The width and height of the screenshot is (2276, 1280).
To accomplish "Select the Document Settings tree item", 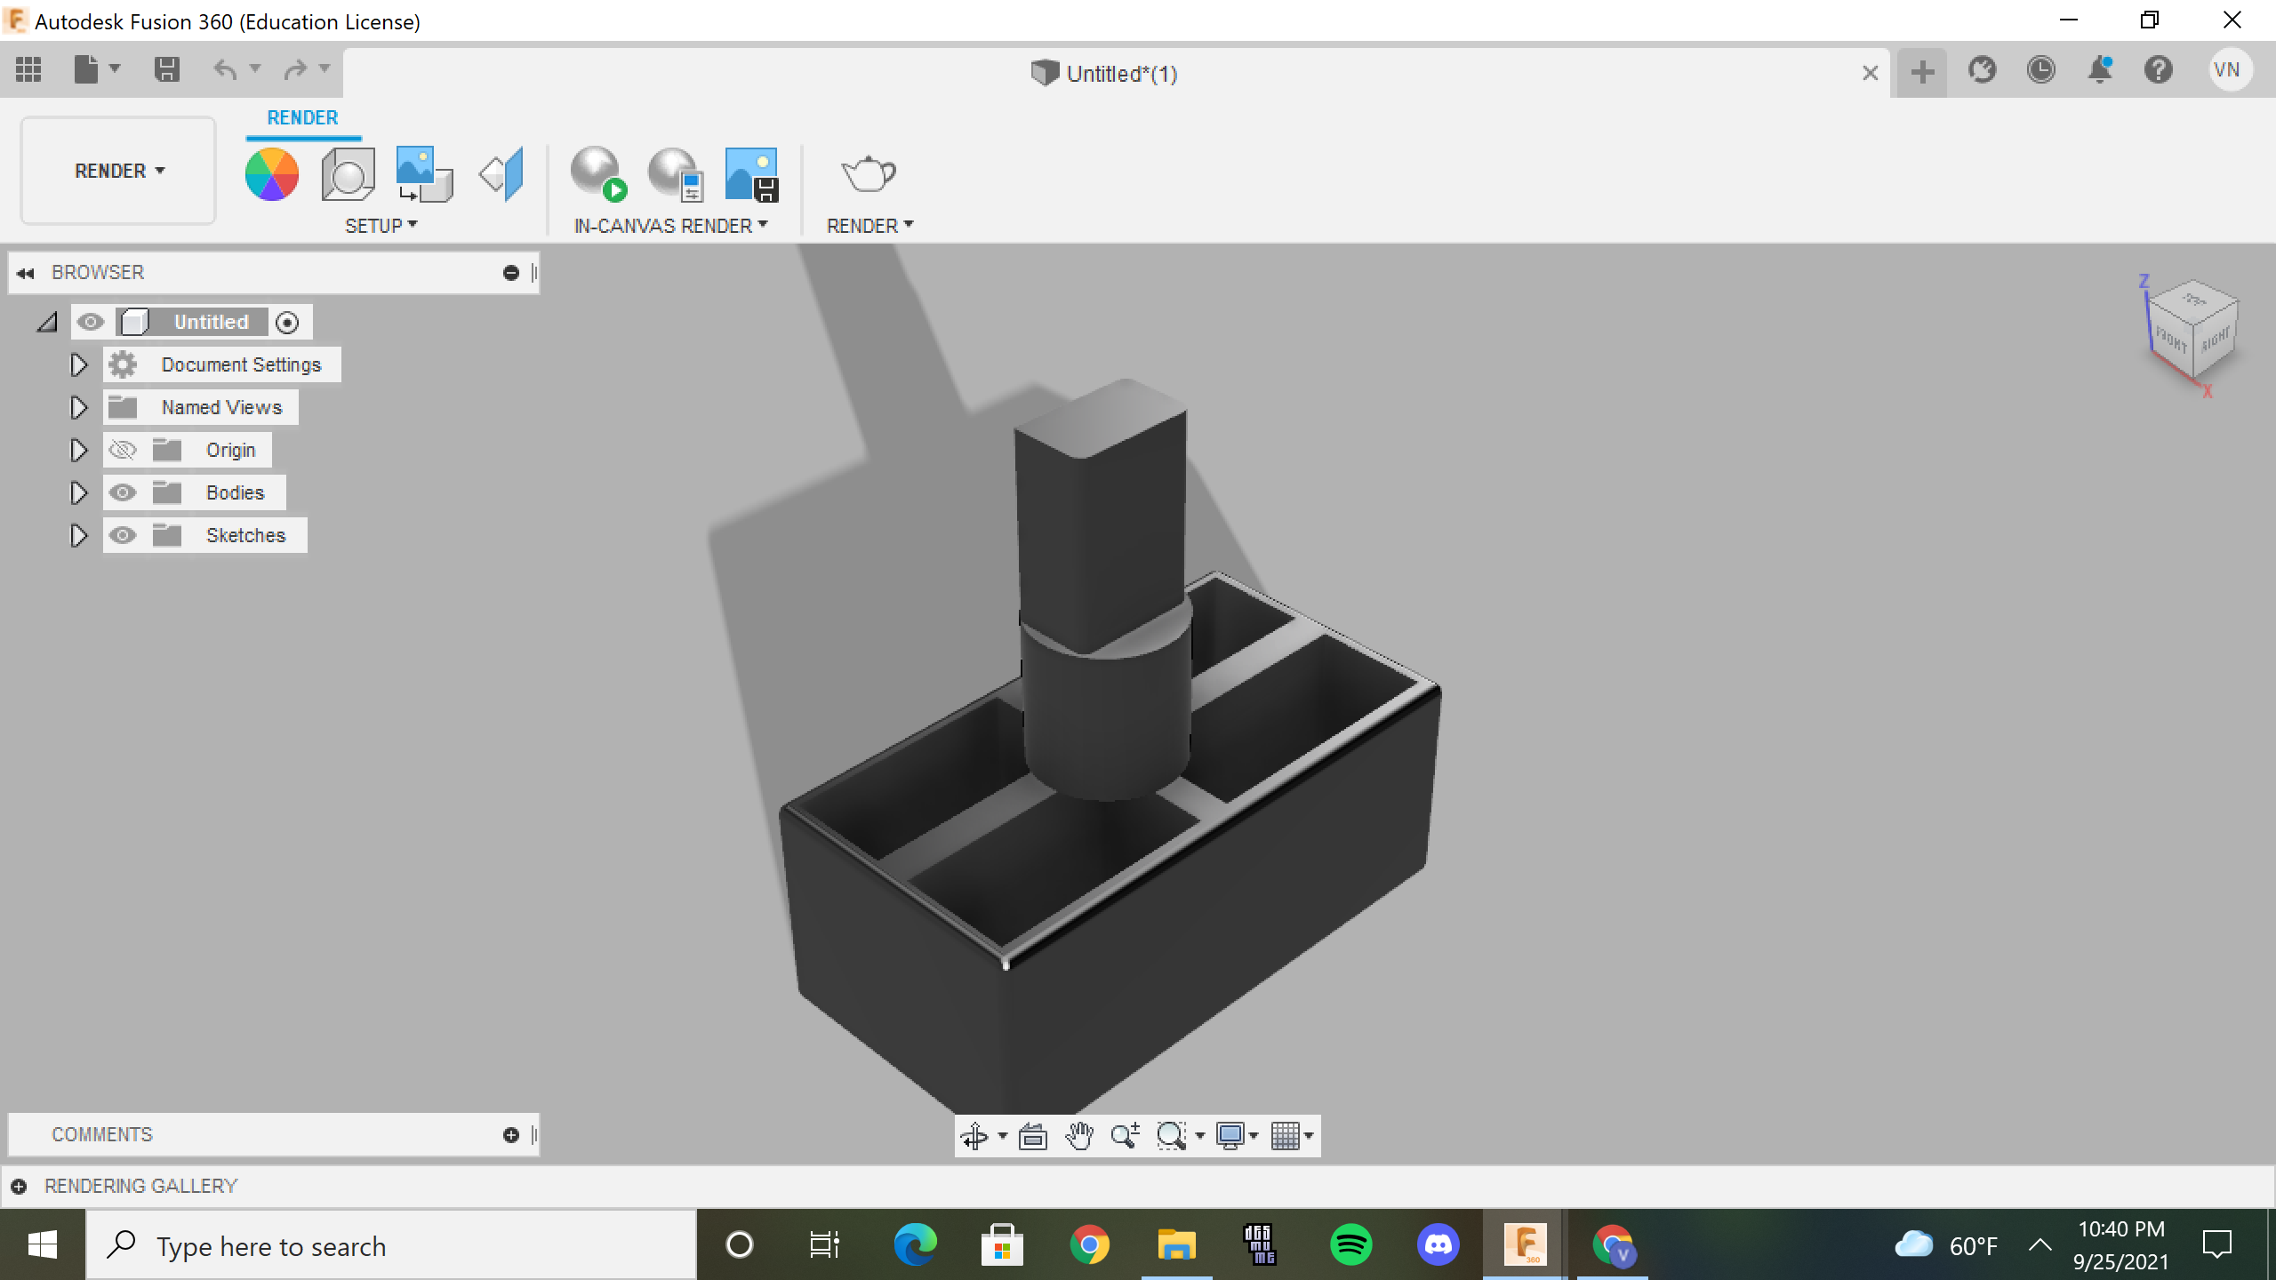I will click(x=241, y=364).
